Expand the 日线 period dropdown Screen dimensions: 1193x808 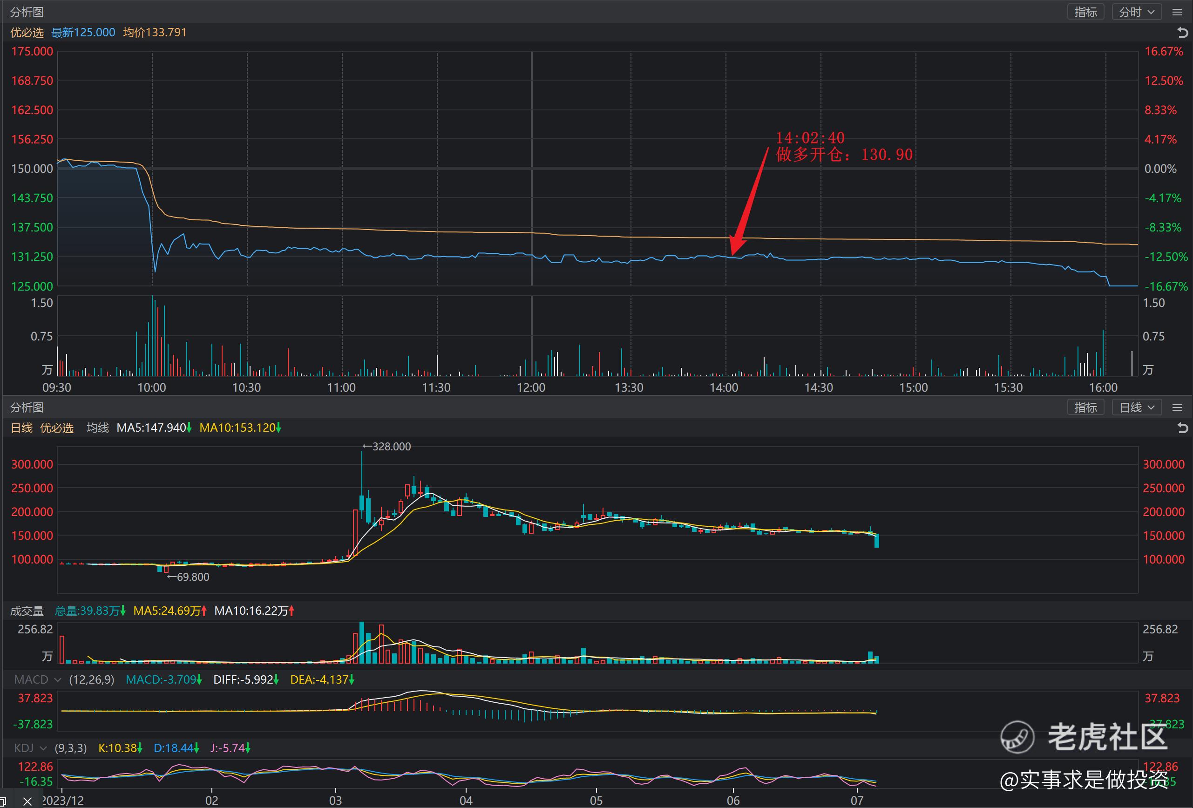pos(1137,407)
